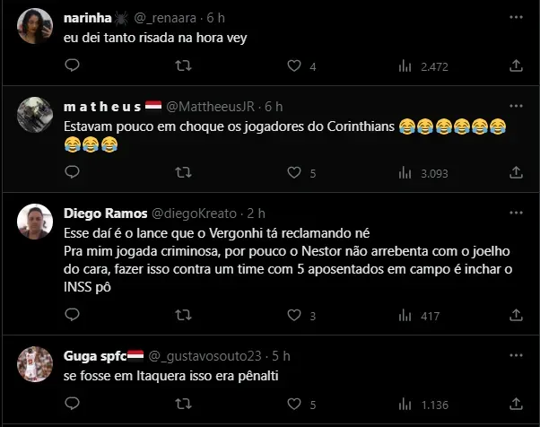This screenshot has height=427, width=540.
Task: Open the 6 h timestamp on matheus's tweet
Action: 274,108
